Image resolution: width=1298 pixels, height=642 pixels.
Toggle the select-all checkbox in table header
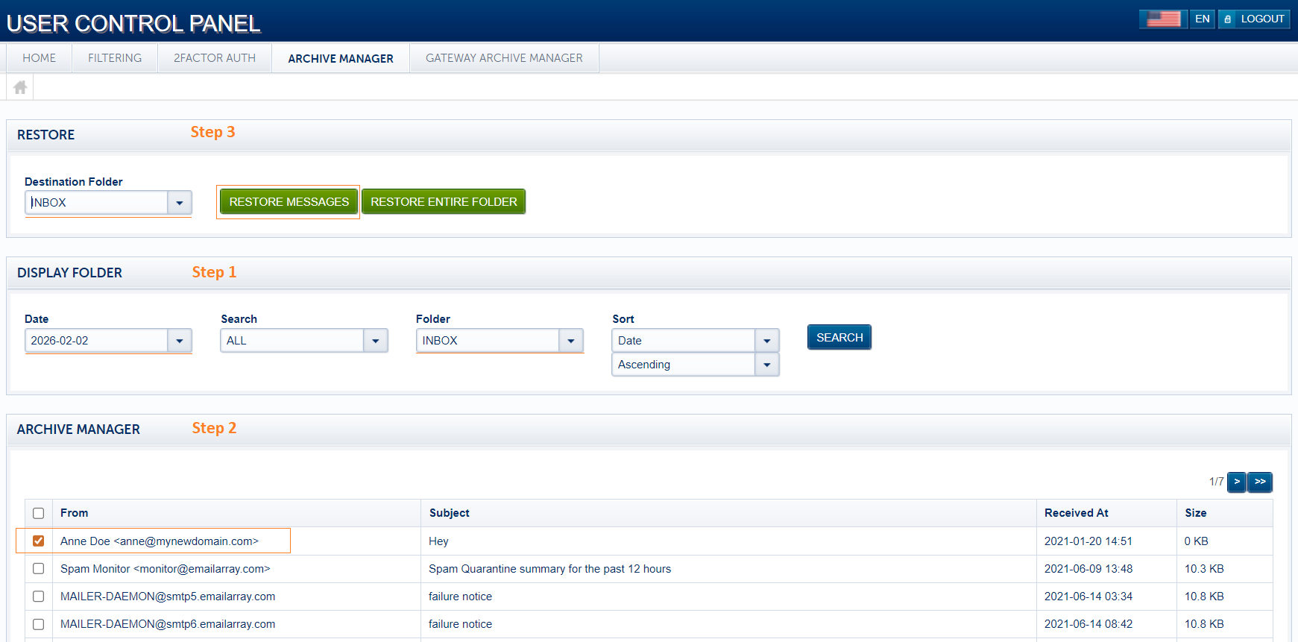[x=39, y=513]
